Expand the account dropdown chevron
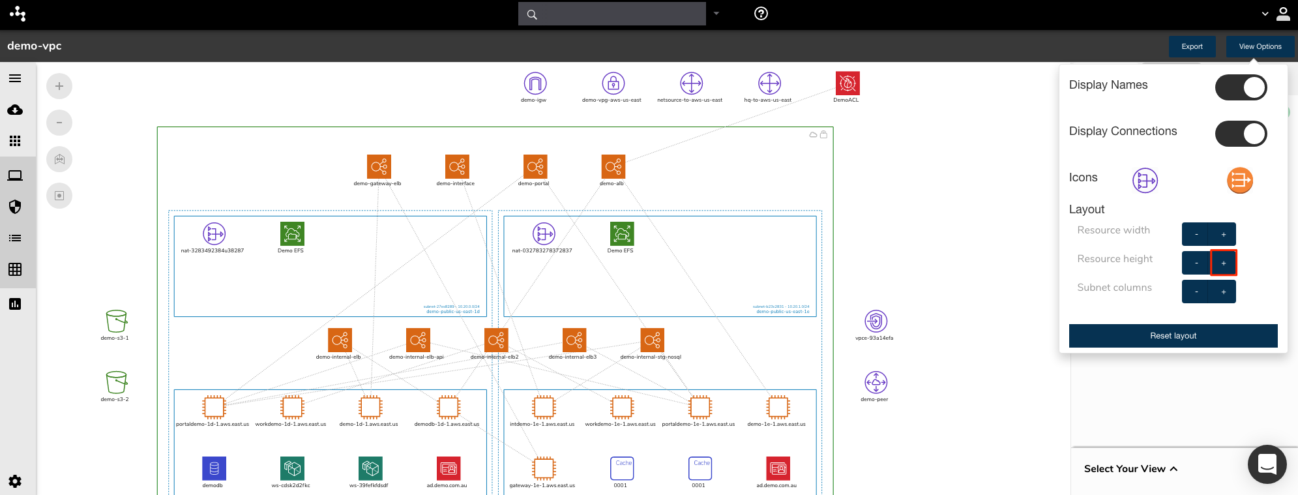This screenshot has width=1298, height=495. [1265, 14]
